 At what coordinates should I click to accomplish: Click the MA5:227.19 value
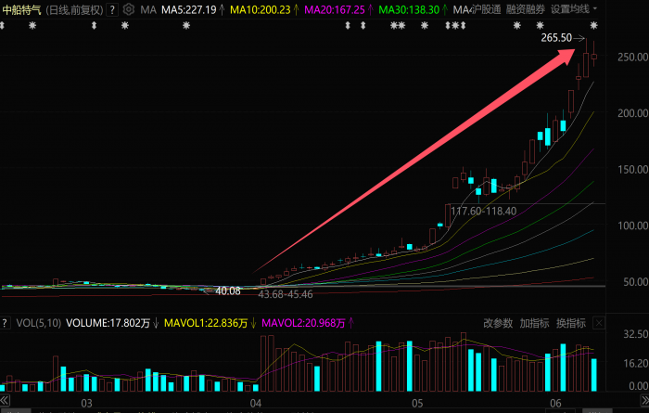pos(189,9)
